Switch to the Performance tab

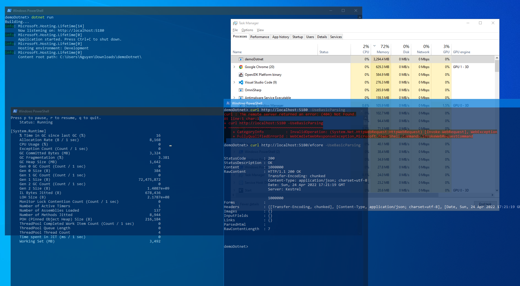259,37
